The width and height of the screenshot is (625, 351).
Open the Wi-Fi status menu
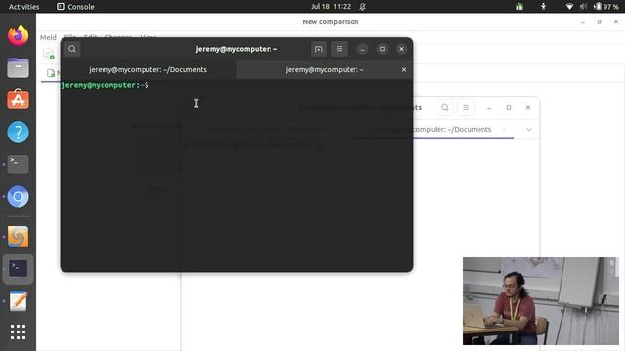[569, 7]
